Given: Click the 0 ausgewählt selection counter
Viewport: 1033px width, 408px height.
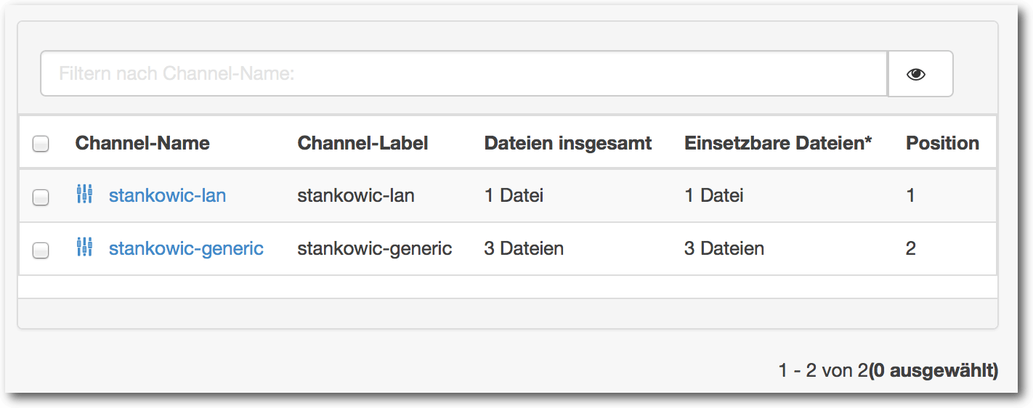Looking at the screenshot, I should pos(933,371).
